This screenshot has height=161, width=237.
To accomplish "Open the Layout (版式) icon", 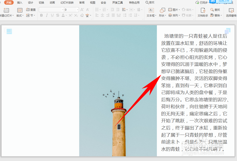I will pos(20,10).
